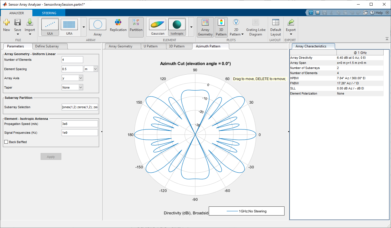This screenshot has height=228, width=391.
Task: Restore the Default Layout
Action: (x=275, y=27)
